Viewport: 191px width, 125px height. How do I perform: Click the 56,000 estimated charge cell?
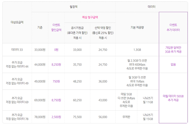pos(103,117)
